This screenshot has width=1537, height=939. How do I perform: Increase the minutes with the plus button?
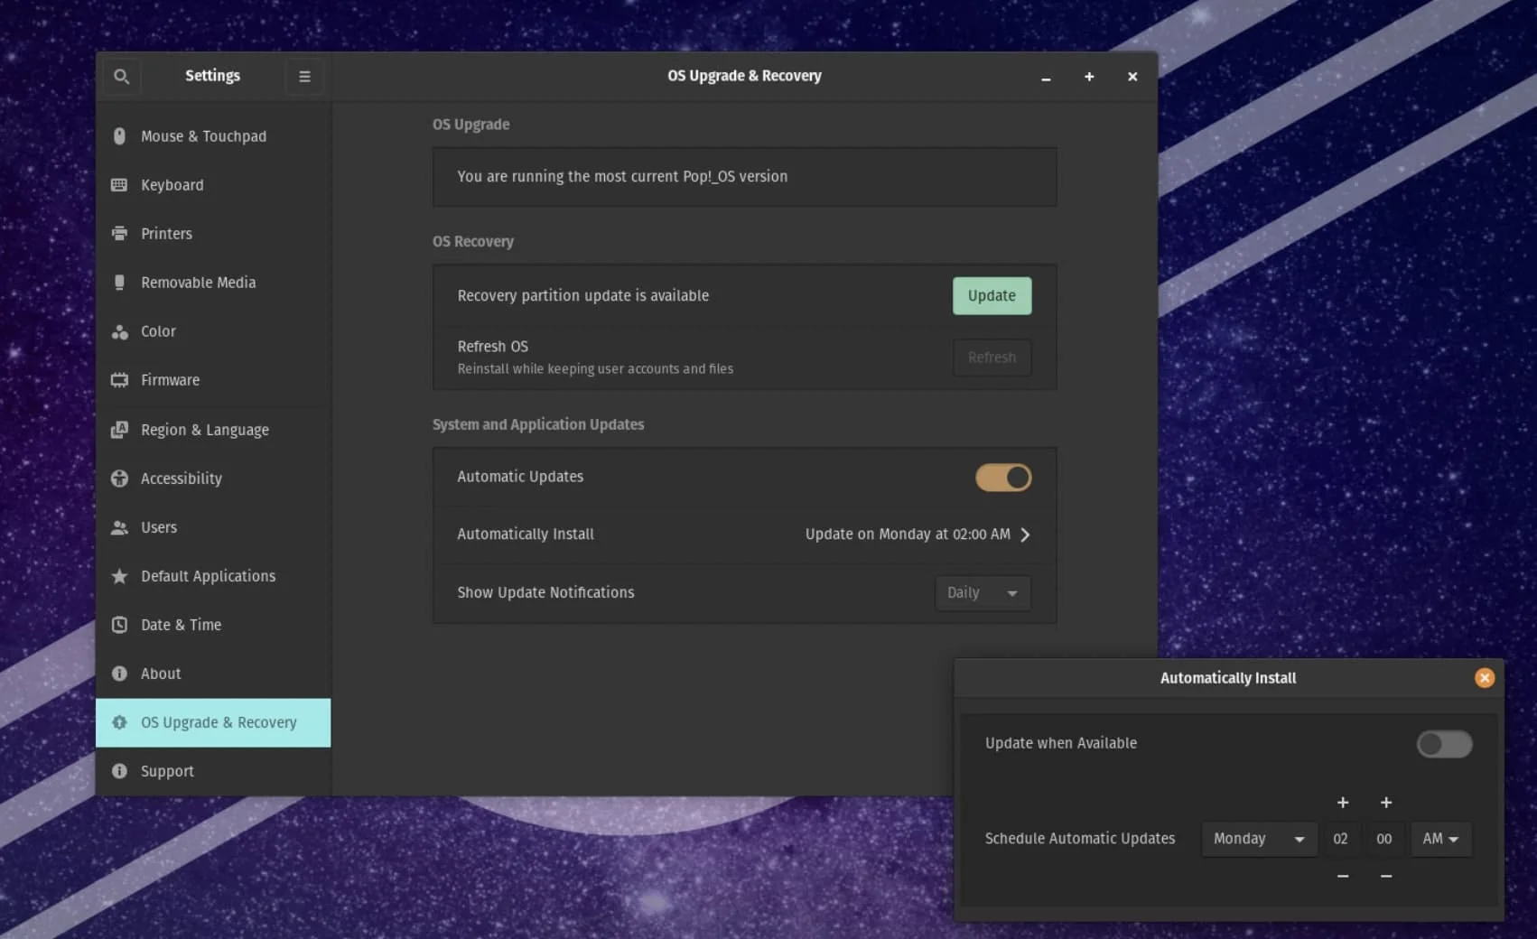pyautogui.click(x=1386, y=803)
